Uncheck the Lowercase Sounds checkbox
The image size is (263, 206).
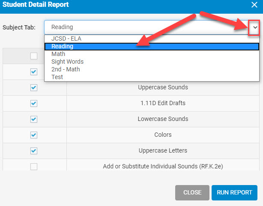(34, 119)
